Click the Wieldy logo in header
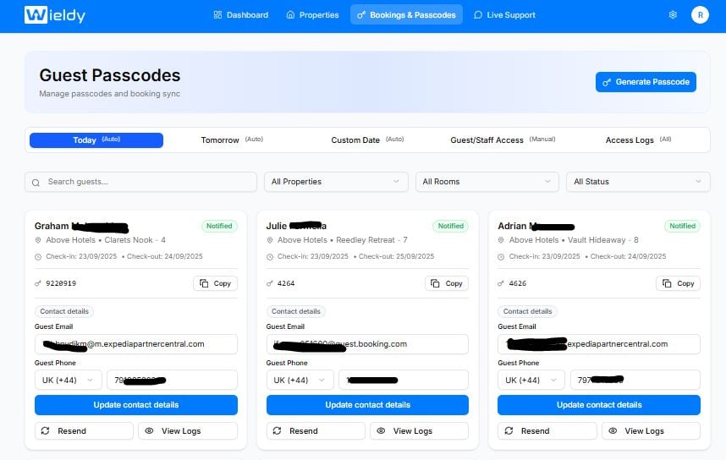The height and width of the screenshot is (460, 726). (55, 14)
